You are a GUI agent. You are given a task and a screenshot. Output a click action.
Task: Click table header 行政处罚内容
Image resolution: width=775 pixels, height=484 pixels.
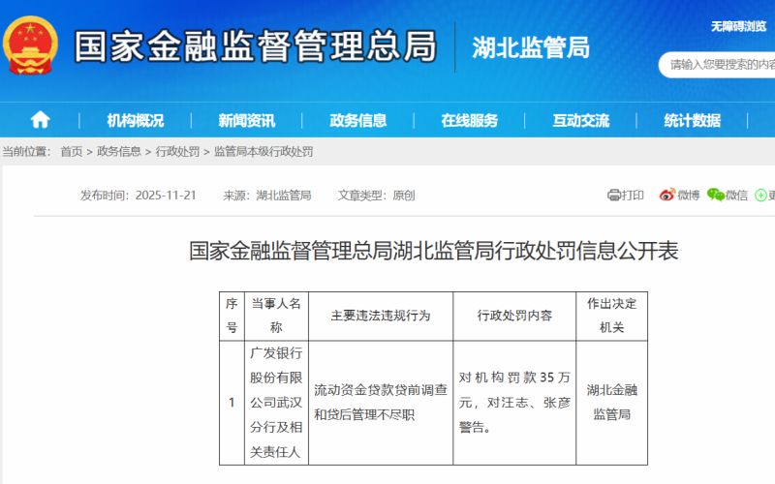pos(514,316)
